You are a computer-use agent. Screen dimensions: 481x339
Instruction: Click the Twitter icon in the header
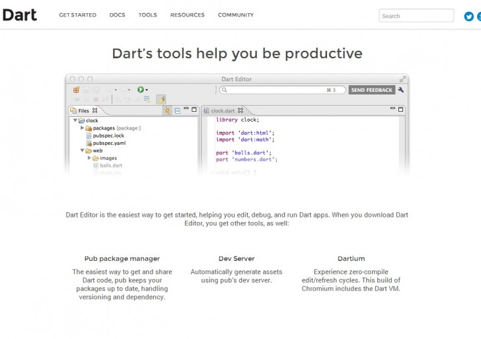click(x=469, y=16)
